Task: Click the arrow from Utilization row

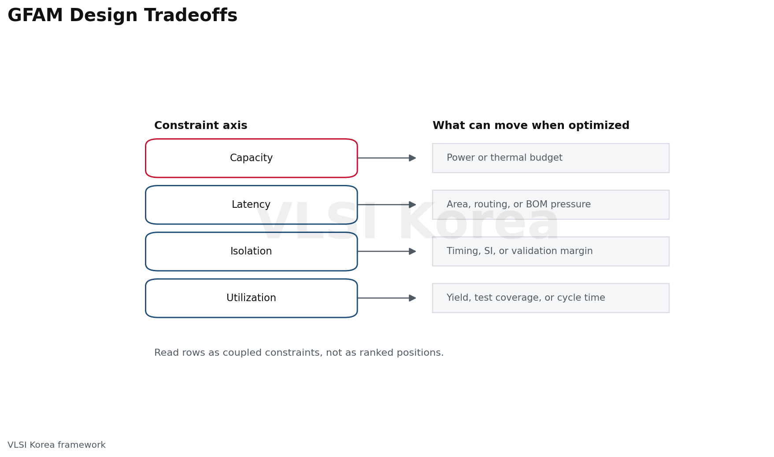Action: coord(387,298)
